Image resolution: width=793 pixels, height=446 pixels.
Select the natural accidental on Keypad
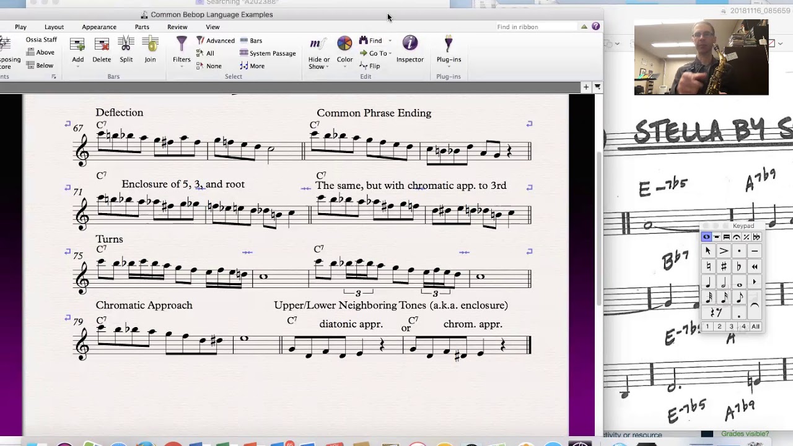point(709,266)
